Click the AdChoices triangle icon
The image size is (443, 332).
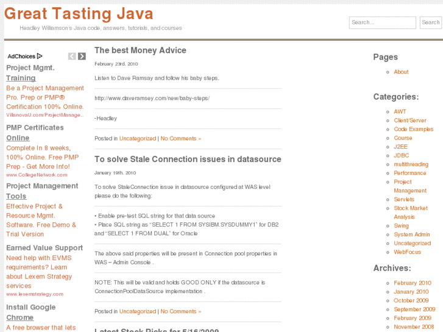tap(40, 56)
